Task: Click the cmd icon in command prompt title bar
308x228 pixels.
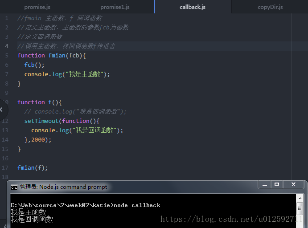Action: click(x=14, y=187)
